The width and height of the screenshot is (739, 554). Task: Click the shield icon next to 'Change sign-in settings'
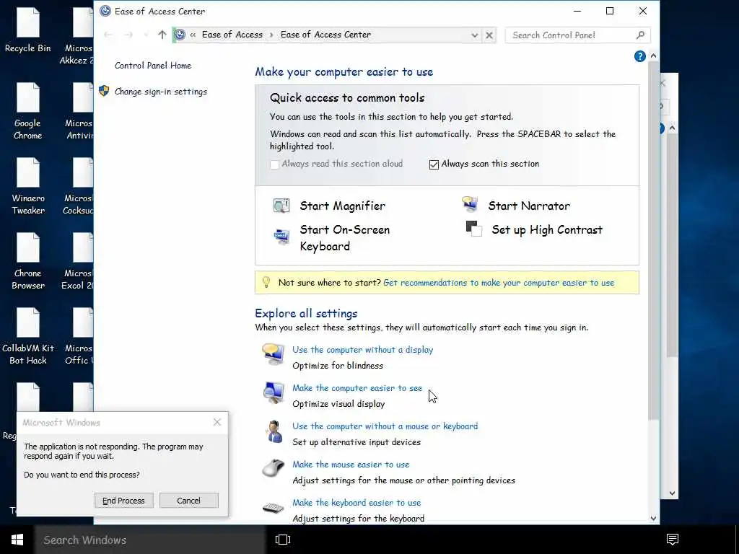(x=104, y=91)
